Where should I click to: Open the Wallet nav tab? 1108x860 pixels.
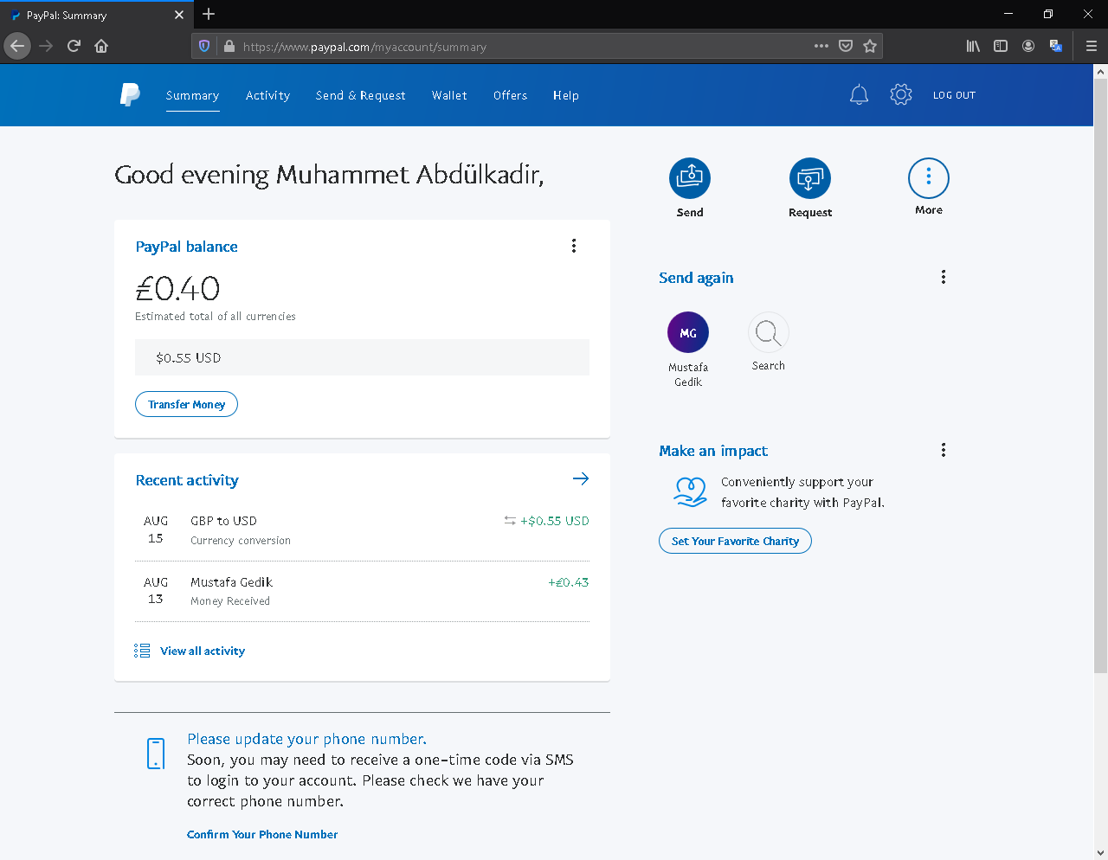(x=449, y=95)
